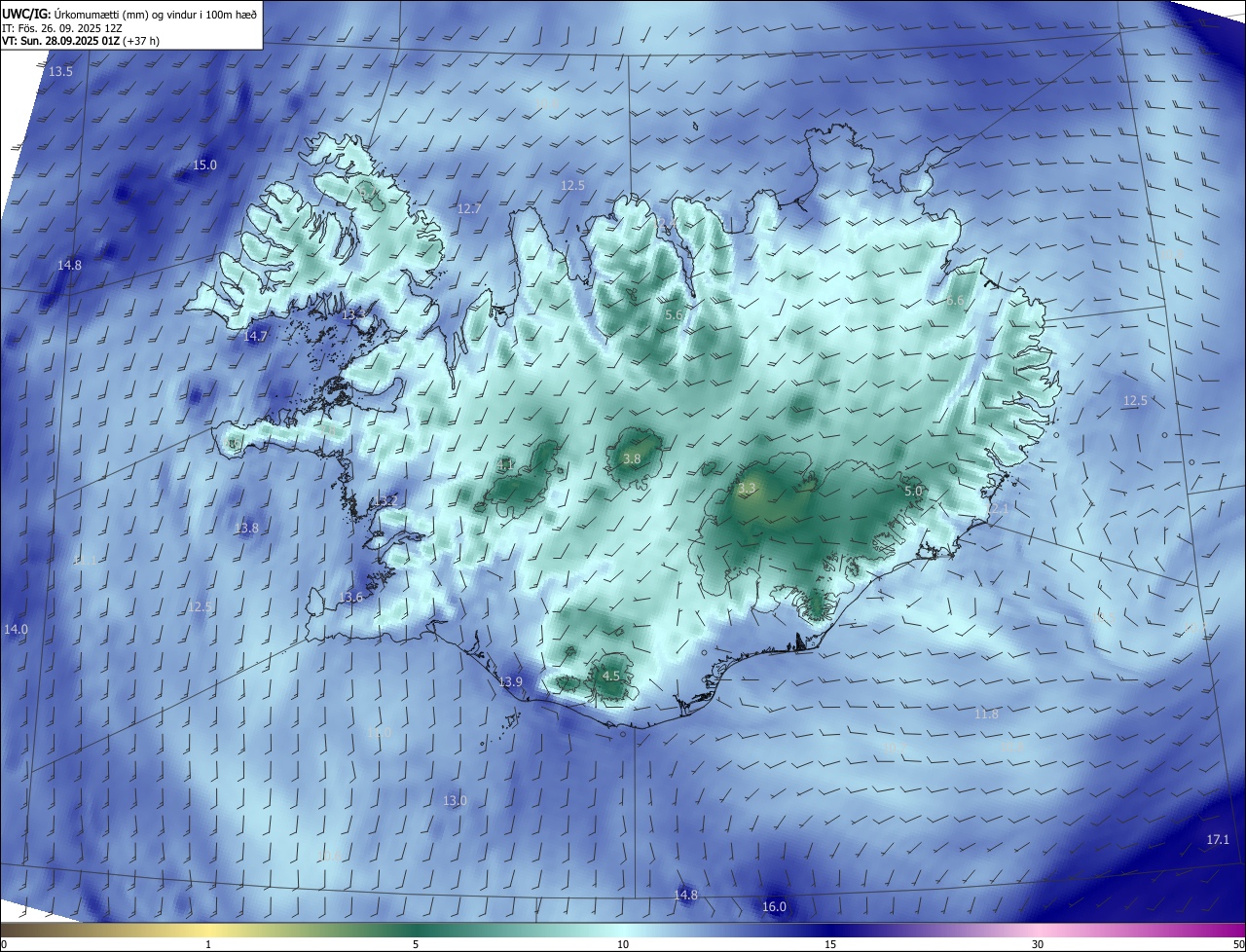Click the 3.8 value on the glacier

coord(632,459)
